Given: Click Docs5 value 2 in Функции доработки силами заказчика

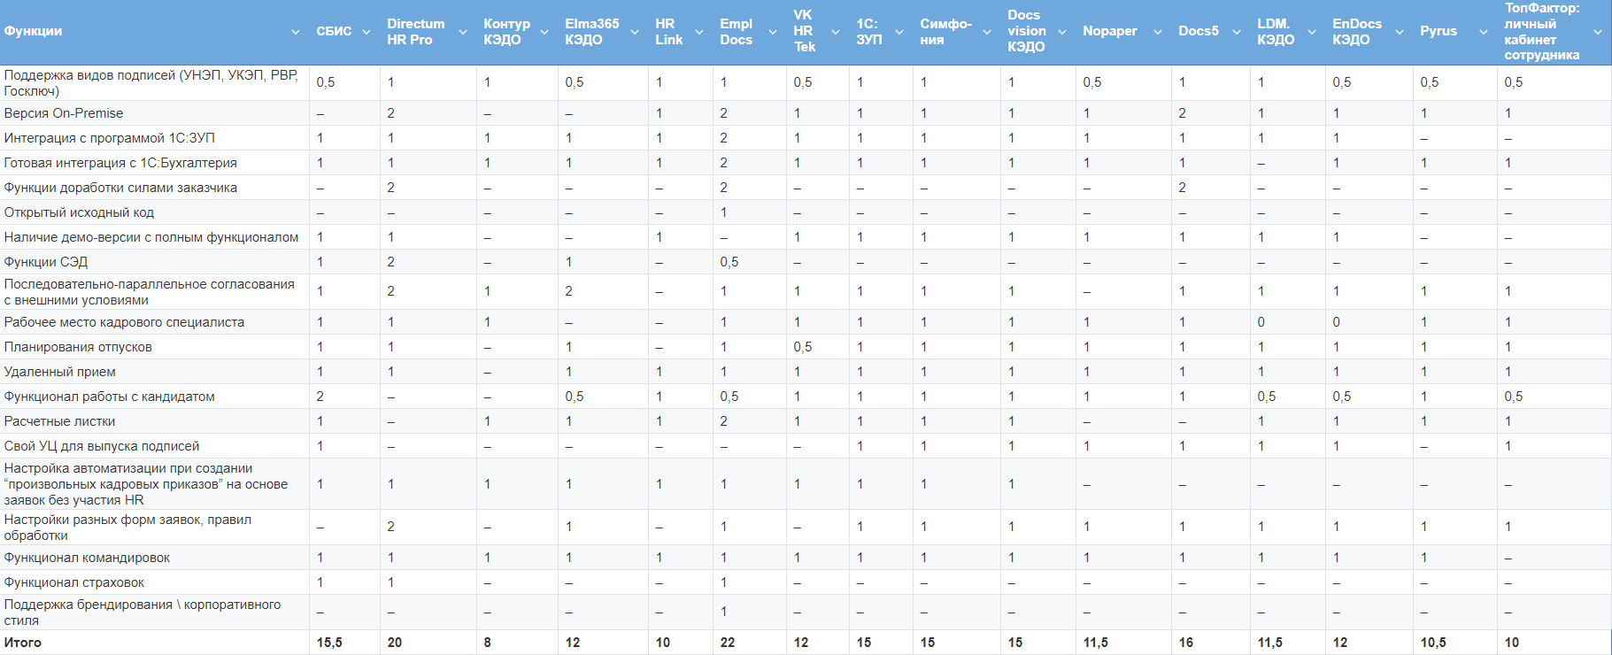Looking at the screenshot, I should coord(1183,188).
